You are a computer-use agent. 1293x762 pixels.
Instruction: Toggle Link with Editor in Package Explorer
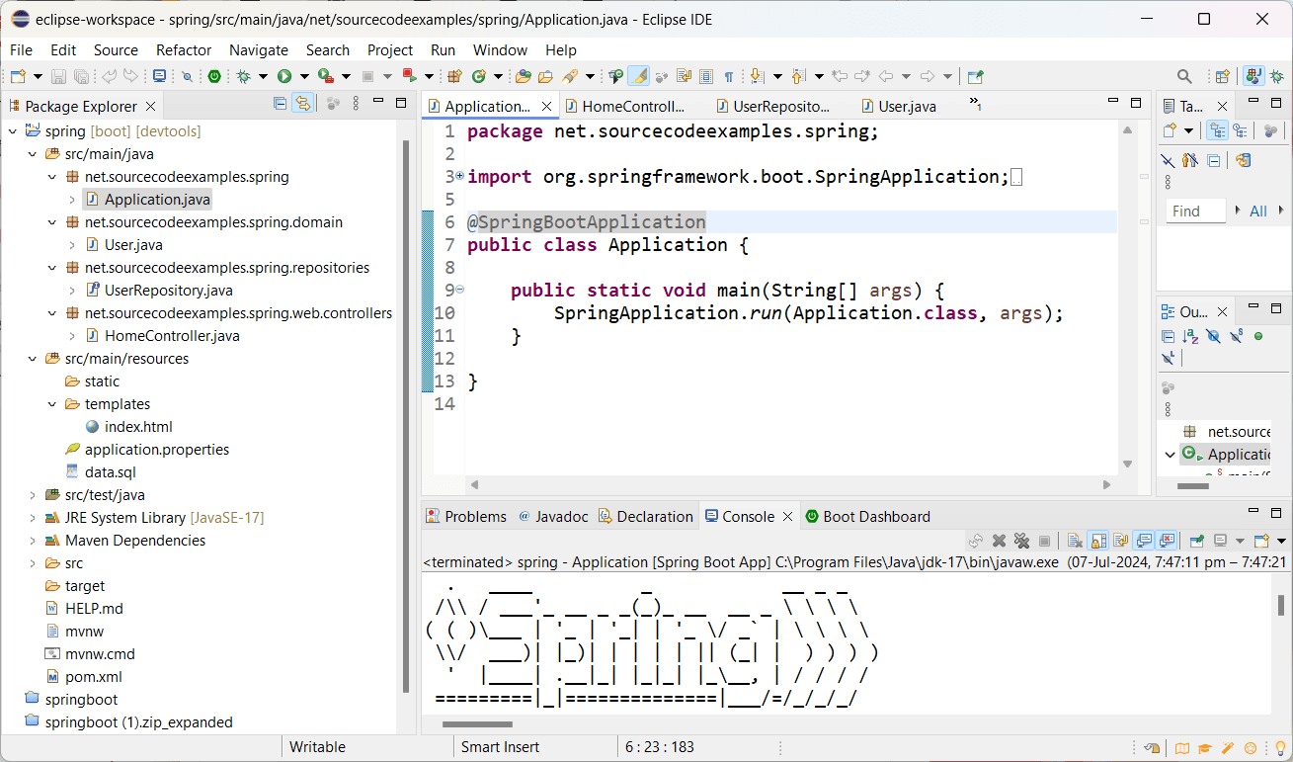coord(302,103)
